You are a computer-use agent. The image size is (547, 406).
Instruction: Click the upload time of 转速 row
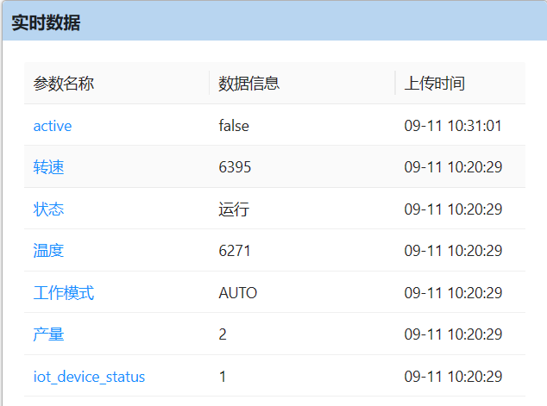click(453, 167)
